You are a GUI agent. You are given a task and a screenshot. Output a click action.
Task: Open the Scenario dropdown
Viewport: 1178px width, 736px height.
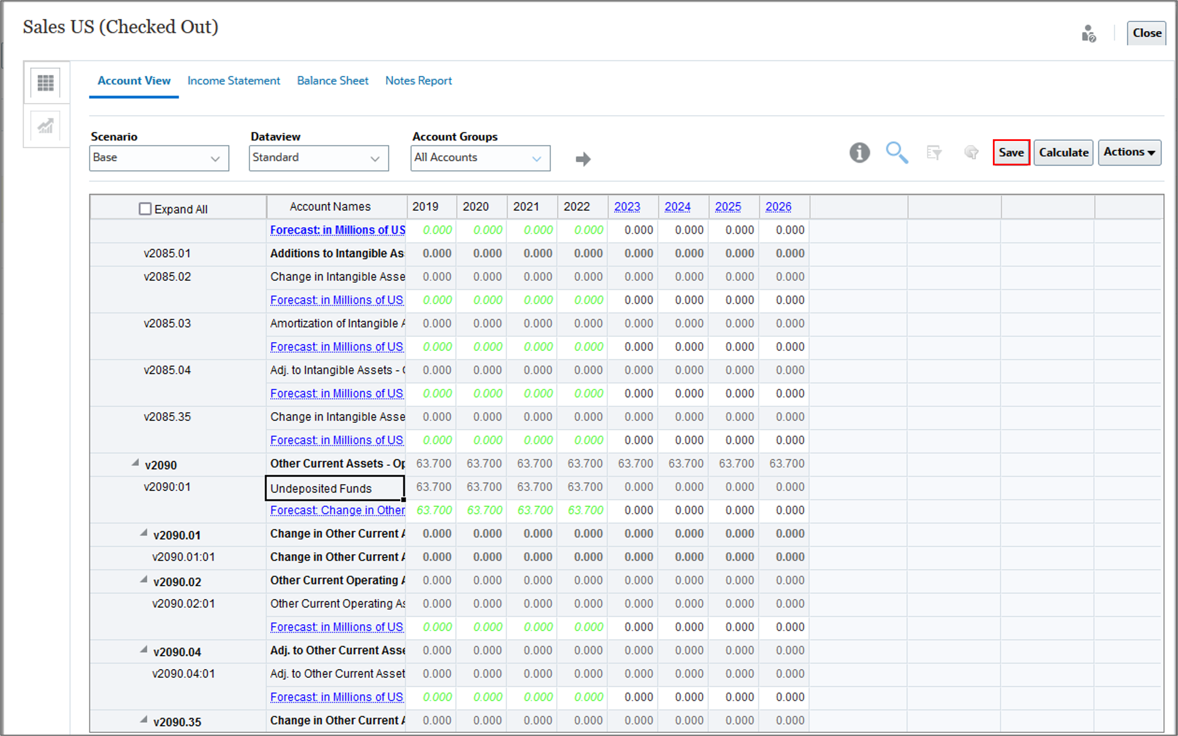(159, 158)
